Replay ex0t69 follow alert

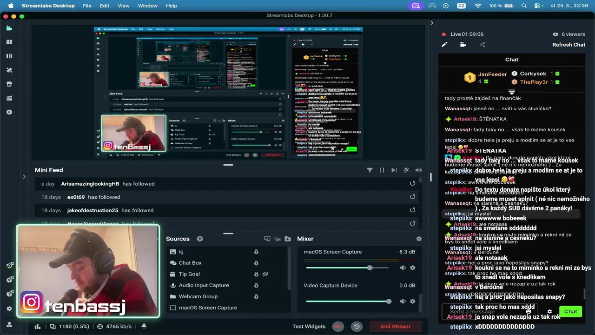[412, 197]
